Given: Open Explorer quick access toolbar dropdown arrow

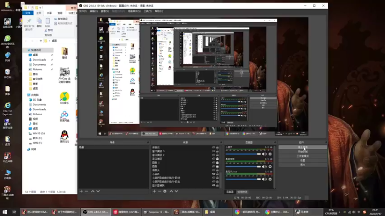Looking at the screenshot, I should coord(40,8).
